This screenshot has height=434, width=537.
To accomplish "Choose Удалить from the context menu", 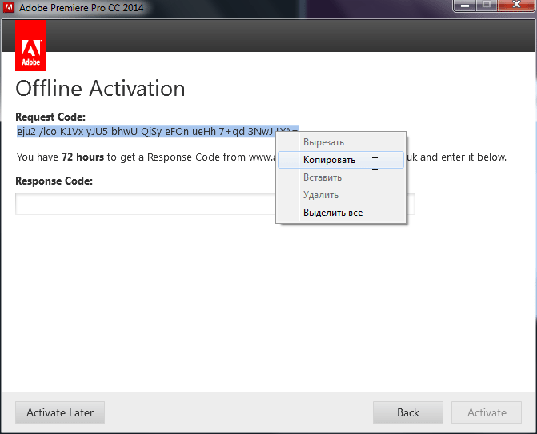I will coord(341,195).
